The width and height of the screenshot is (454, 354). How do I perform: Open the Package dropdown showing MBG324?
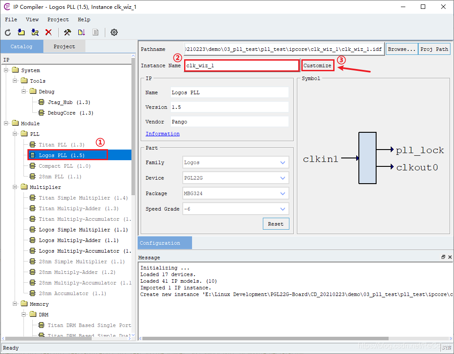pyautogui.click(x=236, y=193)
